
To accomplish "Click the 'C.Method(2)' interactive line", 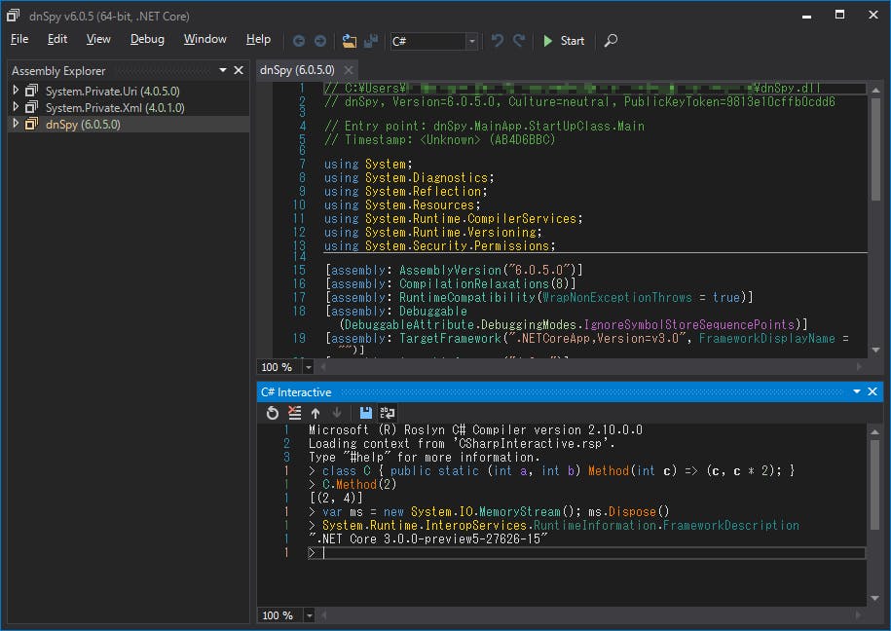I will point(359,484).
